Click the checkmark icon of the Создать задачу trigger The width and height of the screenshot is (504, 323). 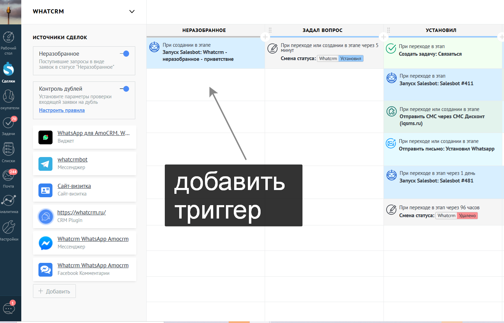(x=391, y=48)
